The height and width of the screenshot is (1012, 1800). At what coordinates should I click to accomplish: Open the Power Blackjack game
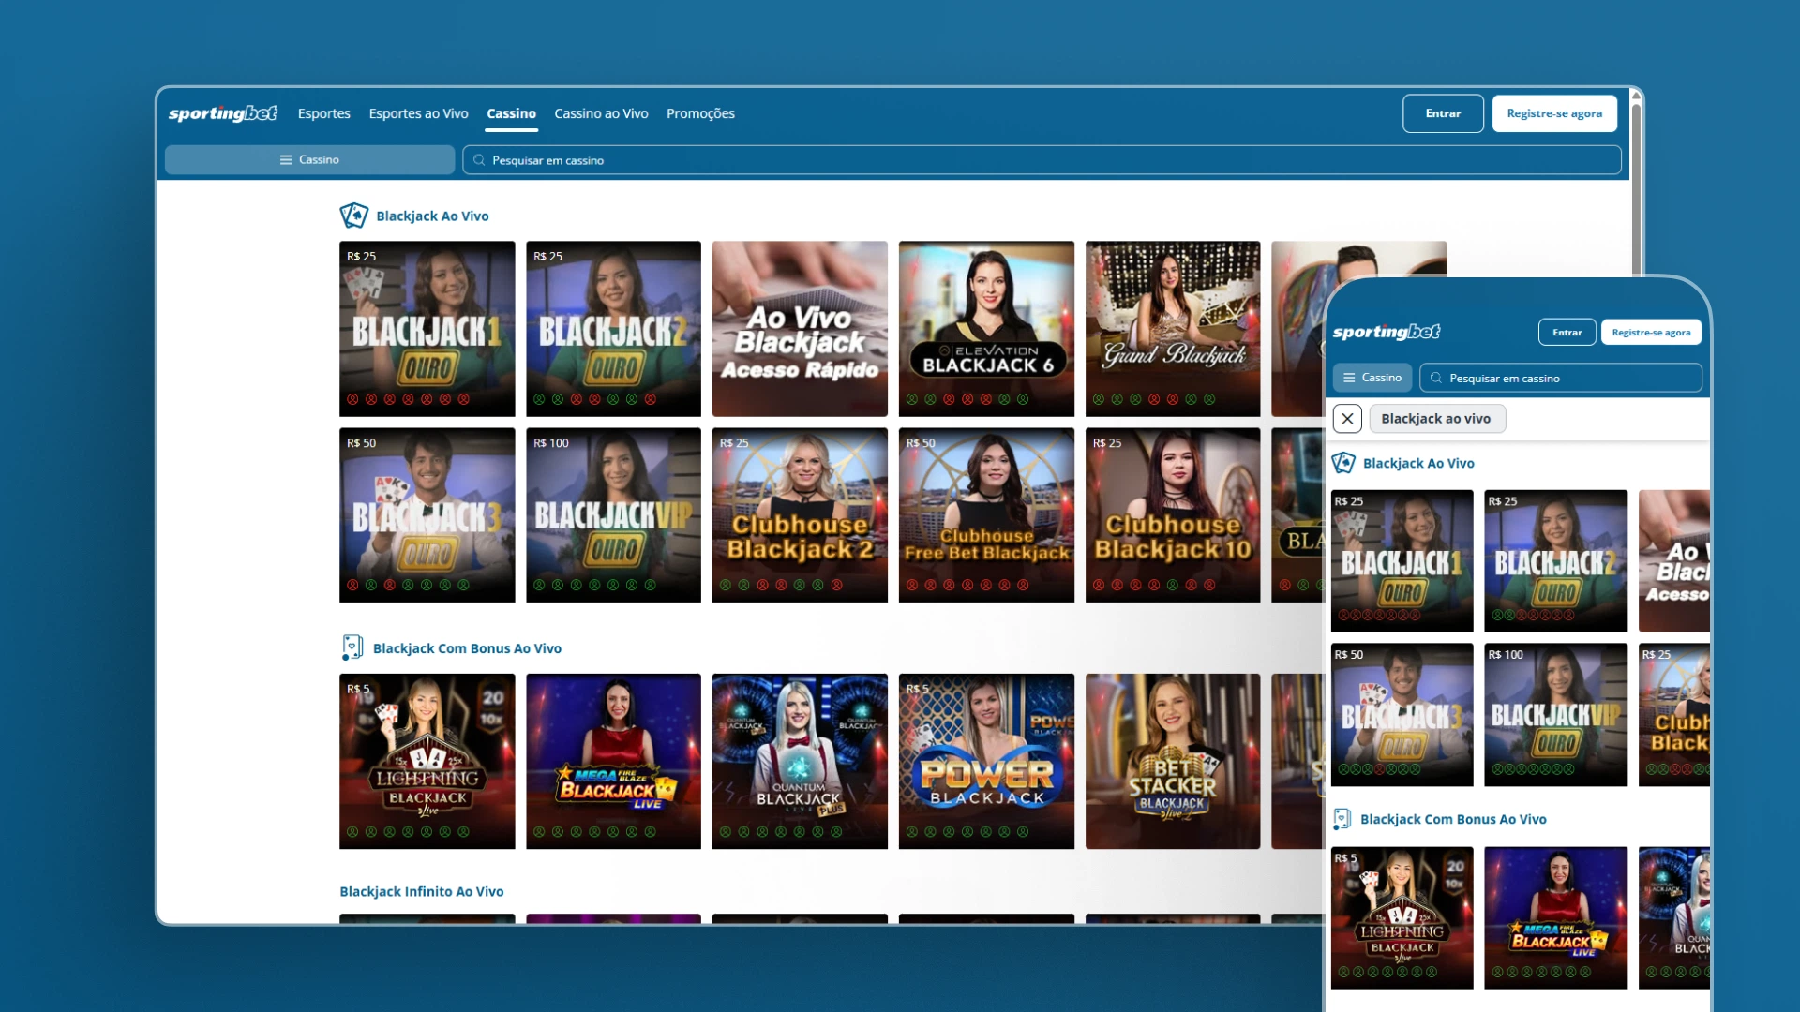click(x=986, y=761)
